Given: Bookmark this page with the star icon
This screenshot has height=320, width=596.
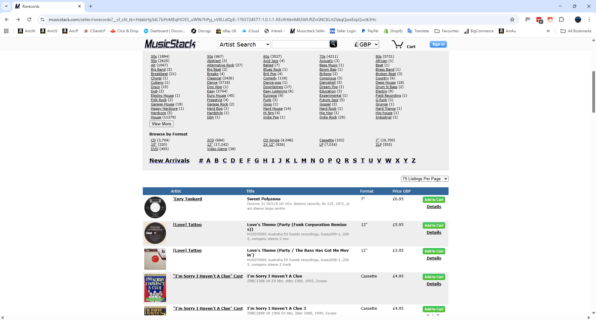Looking at the screenshot, I should point(512,20).
